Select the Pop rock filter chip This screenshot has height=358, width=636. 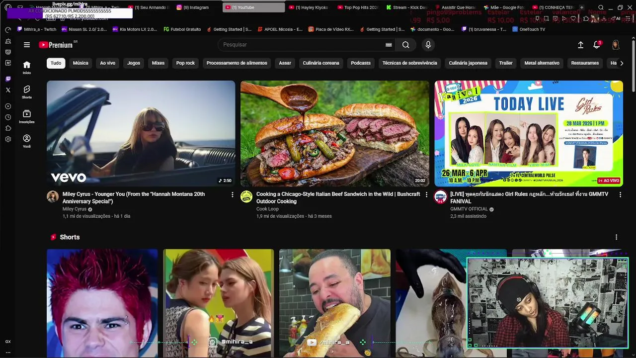tap(185, 63)
